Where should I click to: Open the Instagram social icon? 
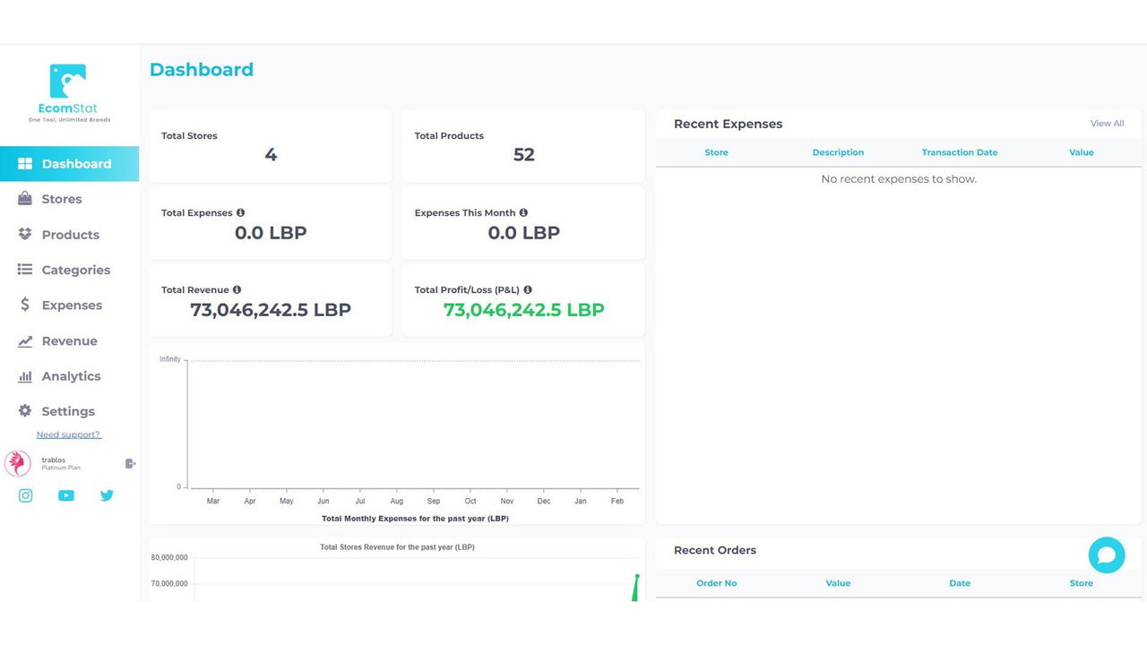pos(26,495)
